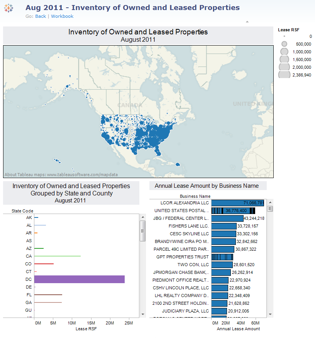Screen dimensions: 315x338
Task: Select the 2,386,940 Lease RSF legend circle
Action: click(284, 75)
